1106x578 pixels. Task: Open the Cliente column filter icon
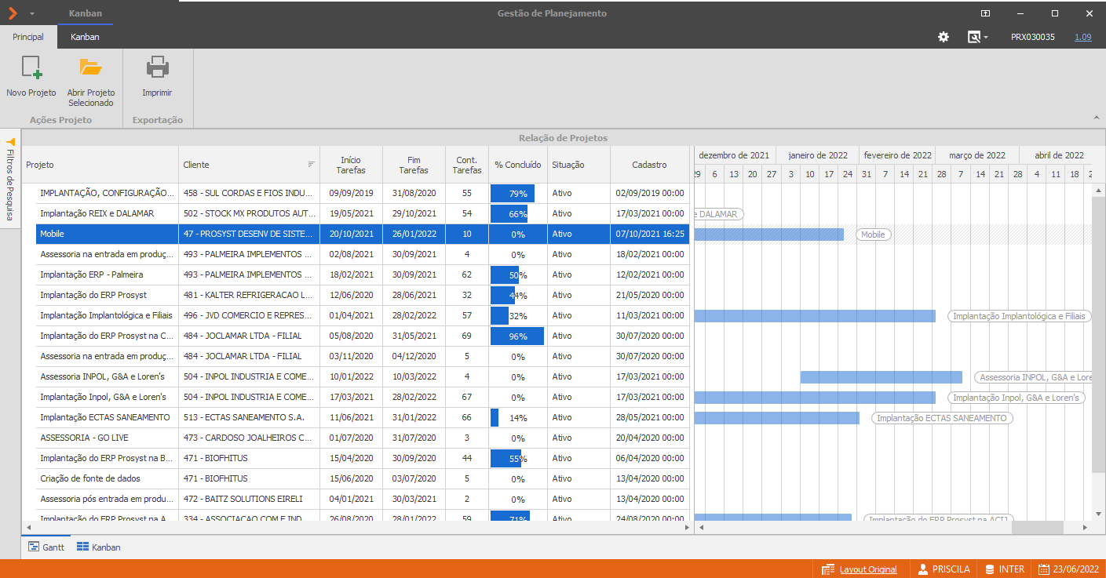click(x=311, y=164)
